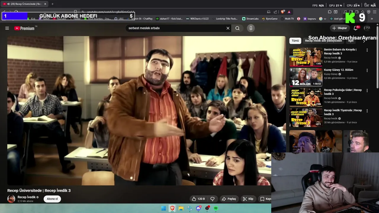Close the Recep Üniversitede browser tab

(x=45, y=4)
